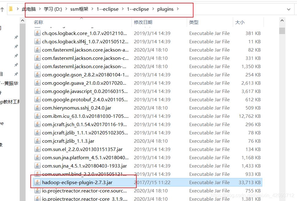Select com.fasterxml.jackson.core.jackson-... 1,350 KB file name
Screen dimensions: 297x201
84,66
